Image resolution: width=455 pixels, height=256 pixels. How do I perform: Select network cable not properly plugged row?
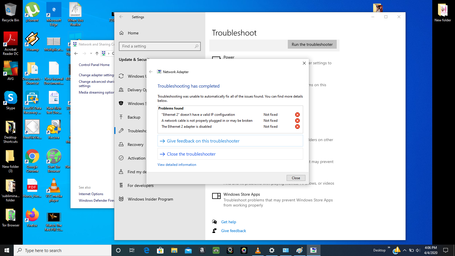[x=230, y=121]
